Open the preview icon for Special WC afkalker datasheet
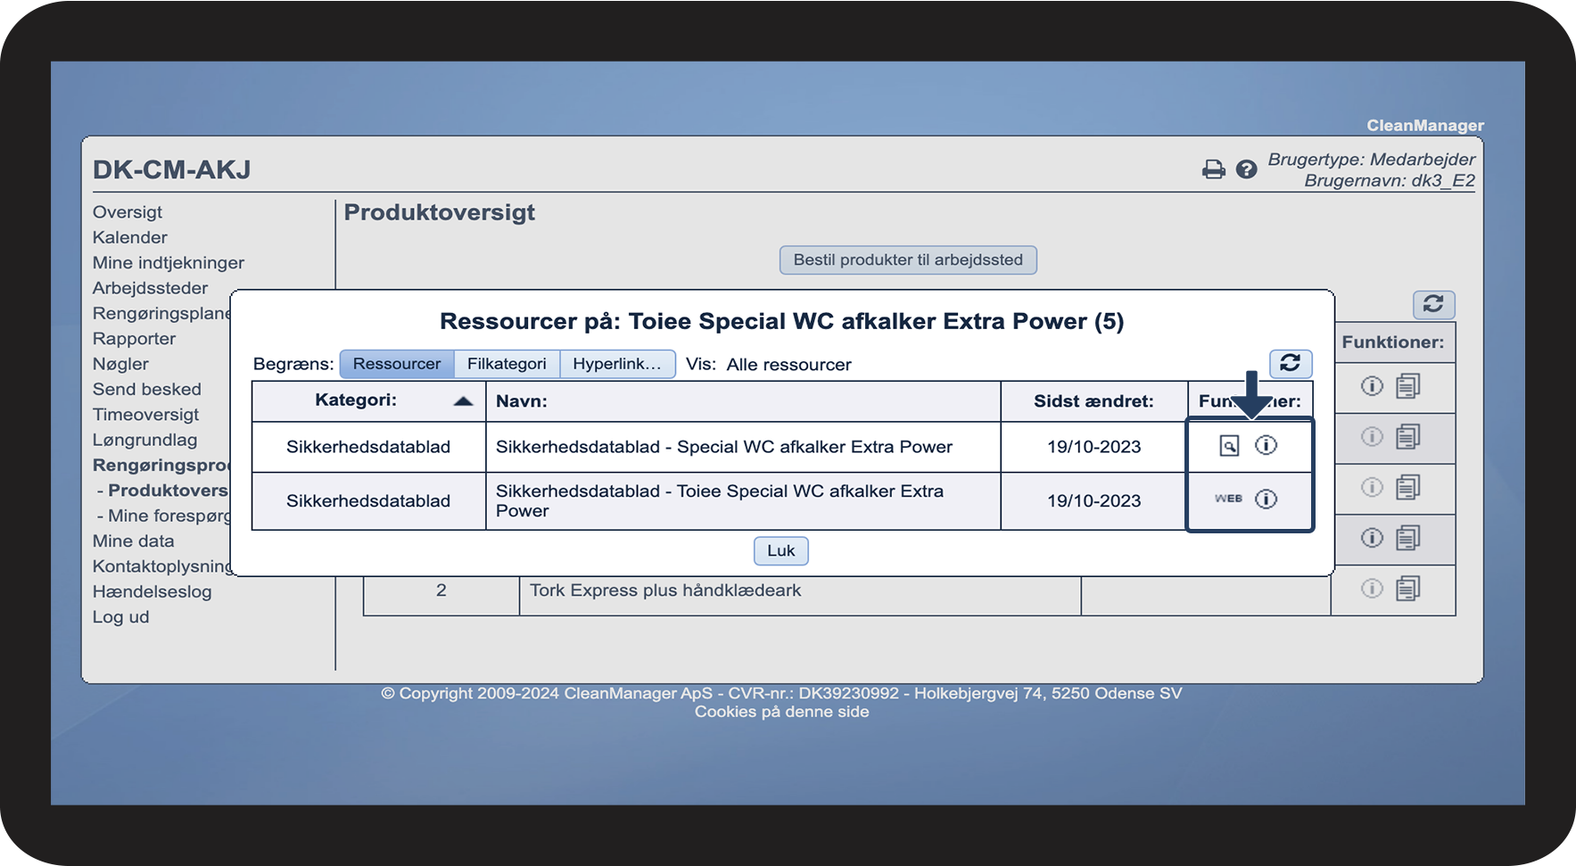The width and height of the screenshot is (1576, 866). pyautogui.click(x=1229, y=446)
